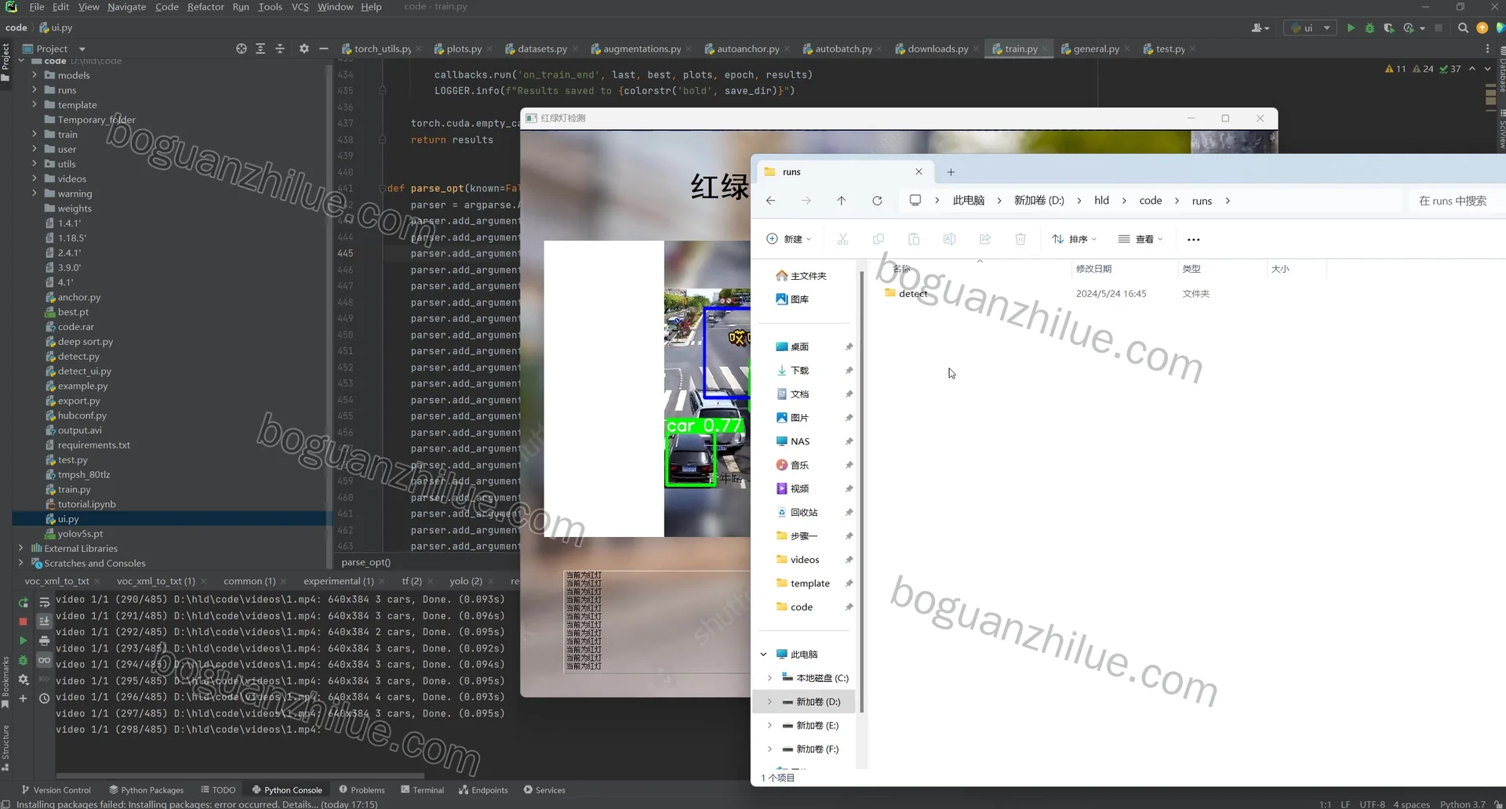Select train.py file in Project tree

coord(74,489)
